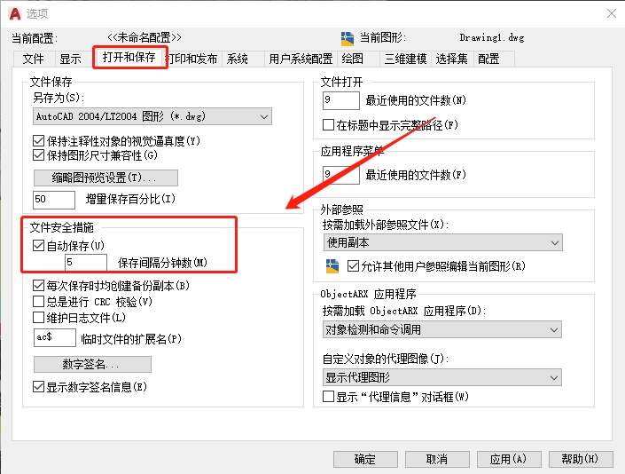This screenshot has height=474, width=625.
Task: Toggle 每次保存时均创建备份副本 checkbox
Action: (38, 286)
